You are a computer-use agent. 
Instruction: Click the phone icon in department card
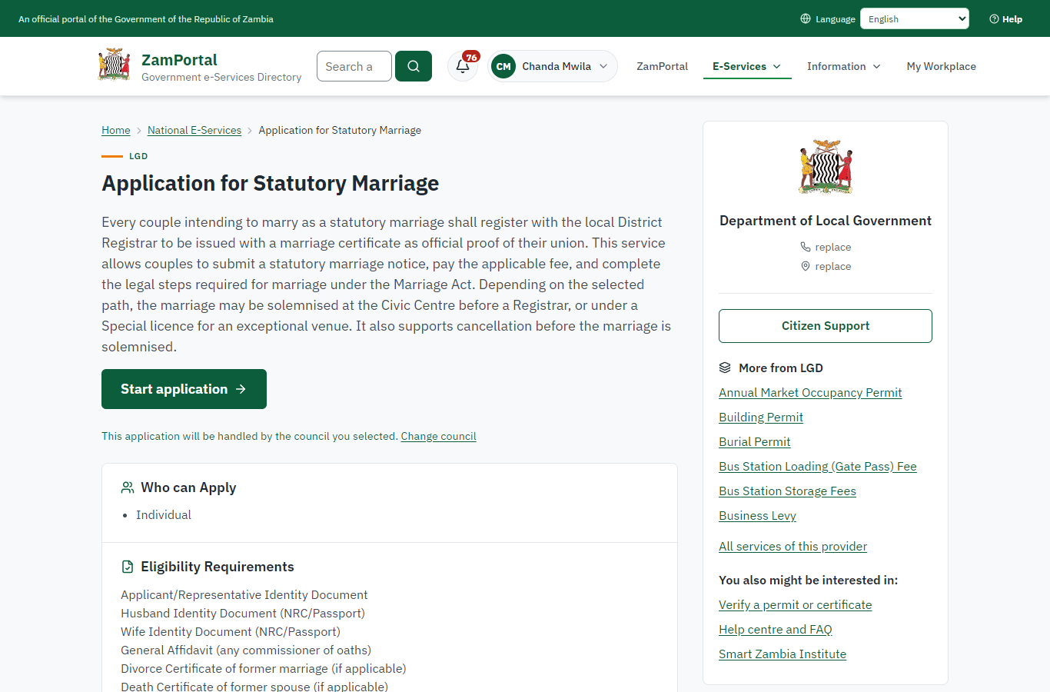point(806,247)
